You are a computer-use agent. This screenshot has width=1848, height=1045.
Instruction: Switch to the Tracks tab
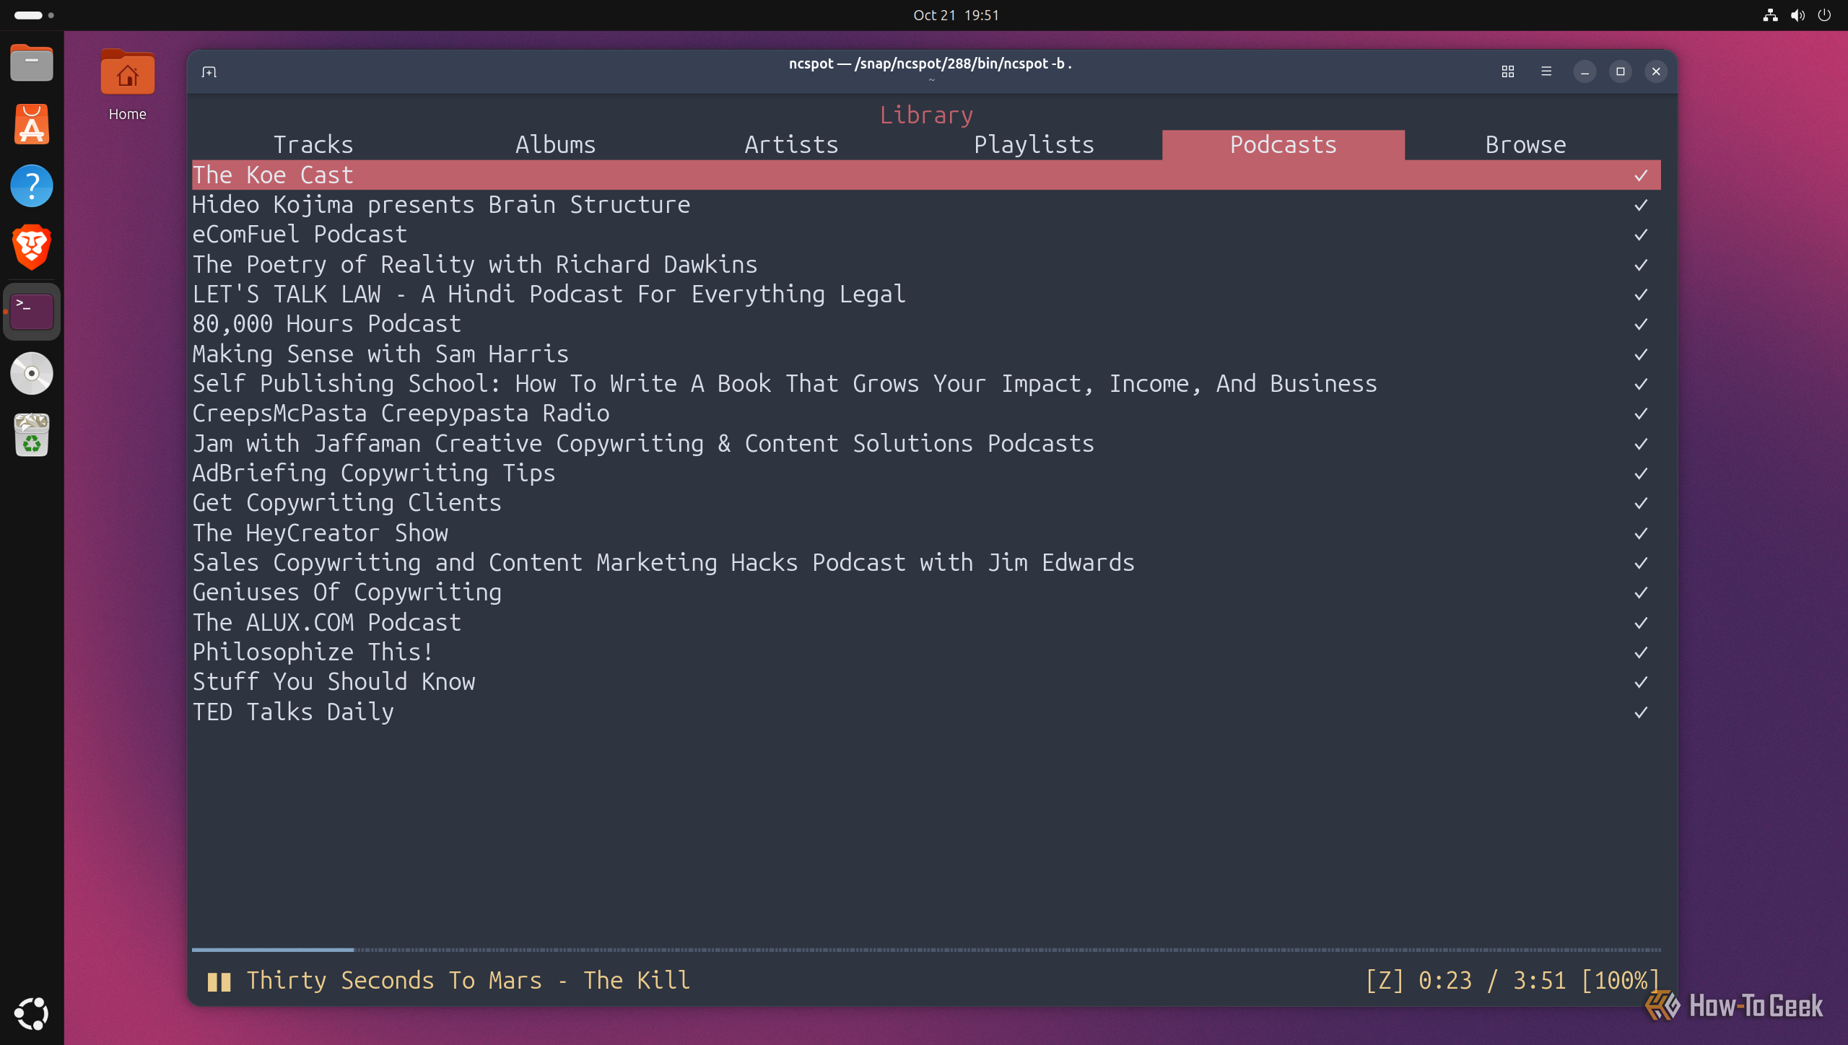click(x=313, y=145)
